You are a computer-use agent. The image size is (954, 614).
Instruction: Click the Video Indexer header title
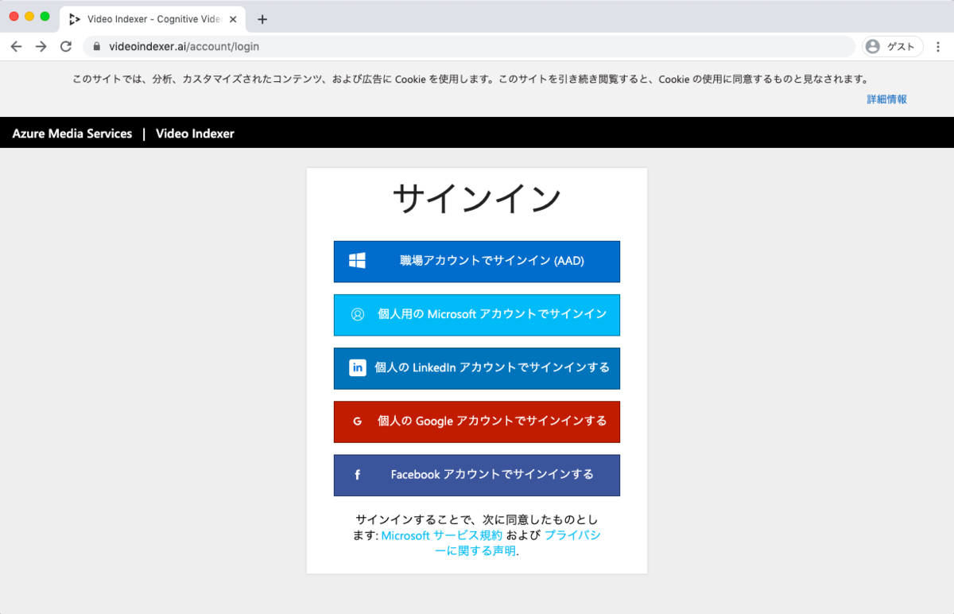[x=195, y=134]
